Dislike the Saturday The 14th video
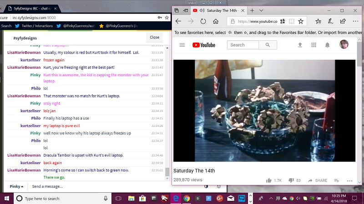This screenshot has width=364, height=204. tap(291, 180)
